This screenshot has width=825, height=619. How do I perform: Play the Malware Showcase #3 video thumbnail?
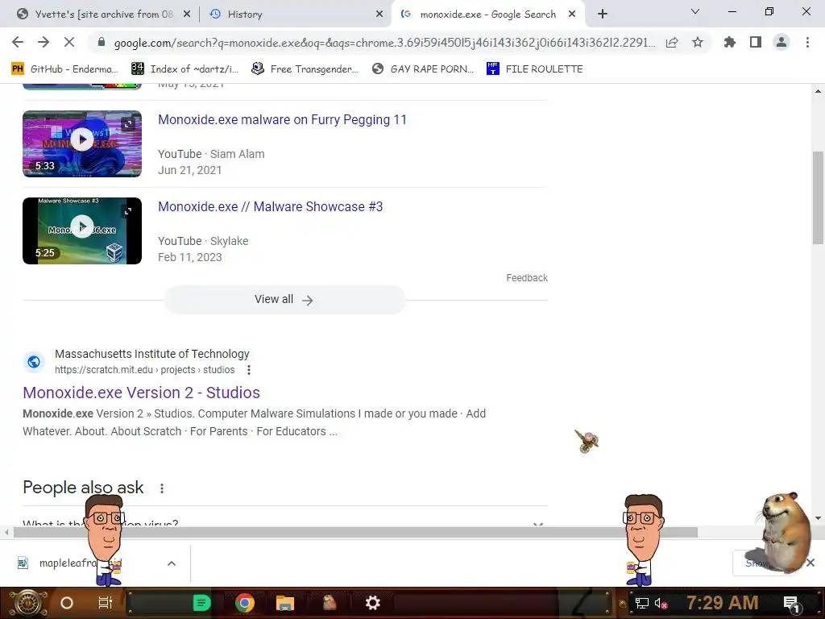(x=82, y=231)
